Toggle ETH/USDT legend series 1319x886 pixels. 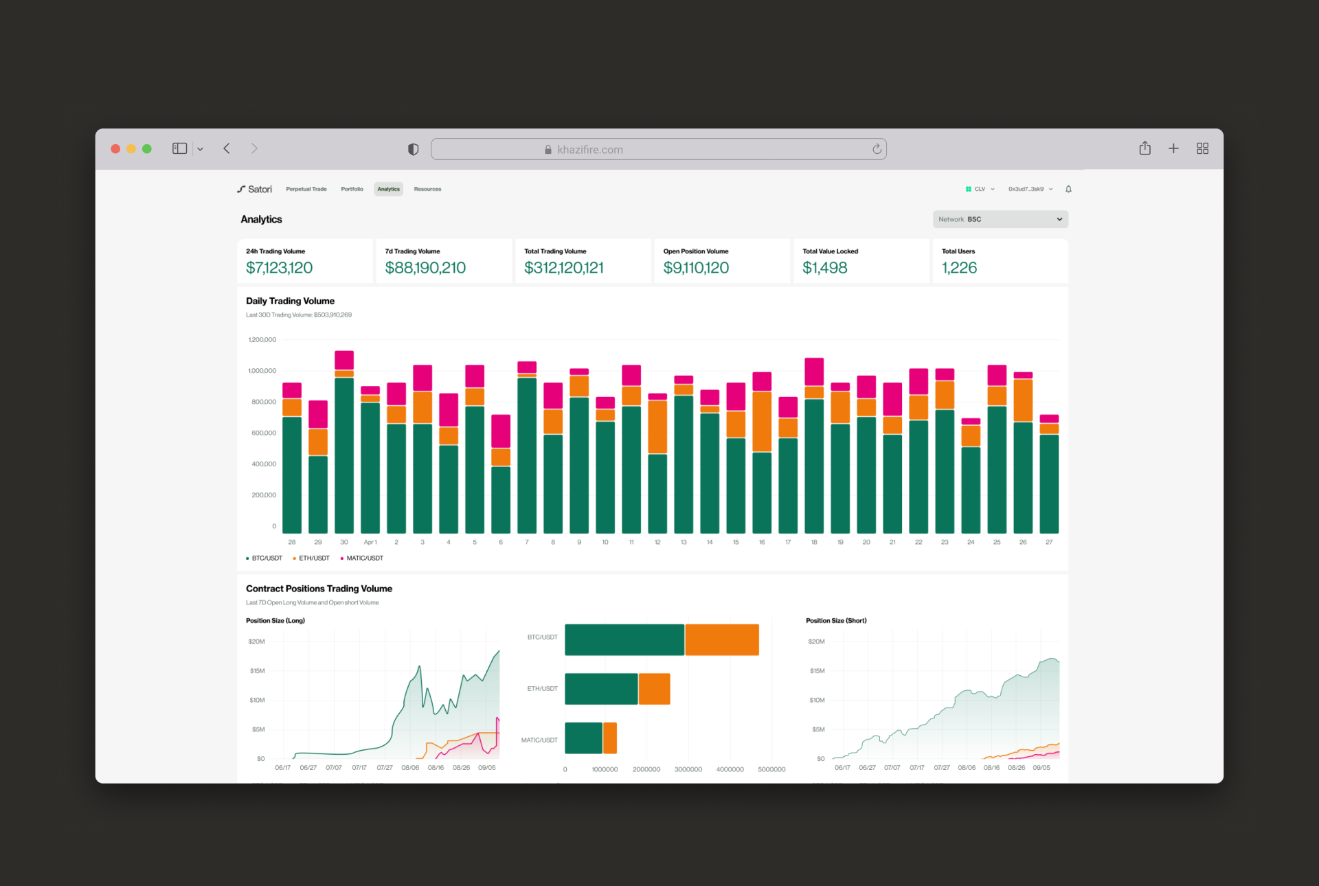(x=312, y=558)
